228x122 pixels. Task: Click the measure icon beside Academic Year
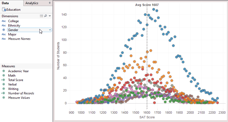4,71
